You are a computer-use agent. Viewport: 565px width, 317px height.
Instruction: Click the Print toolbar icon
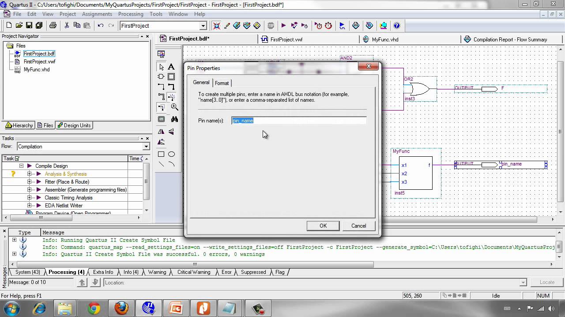tap(53, 26)
